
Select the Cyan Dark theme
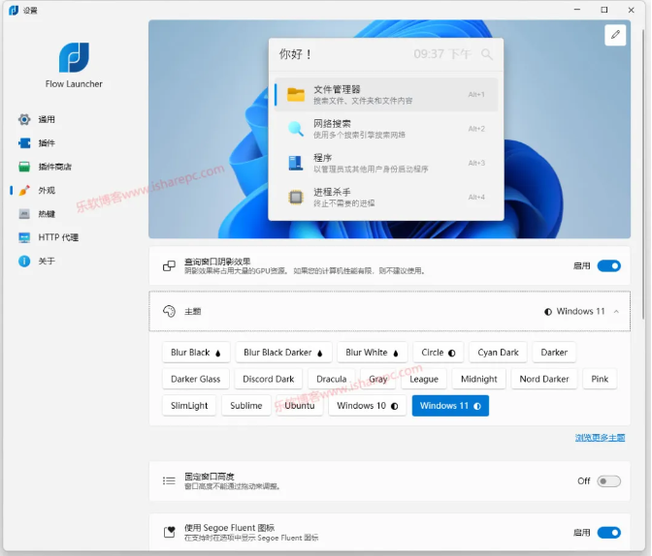pyautogui.click(x=498, y=353)
